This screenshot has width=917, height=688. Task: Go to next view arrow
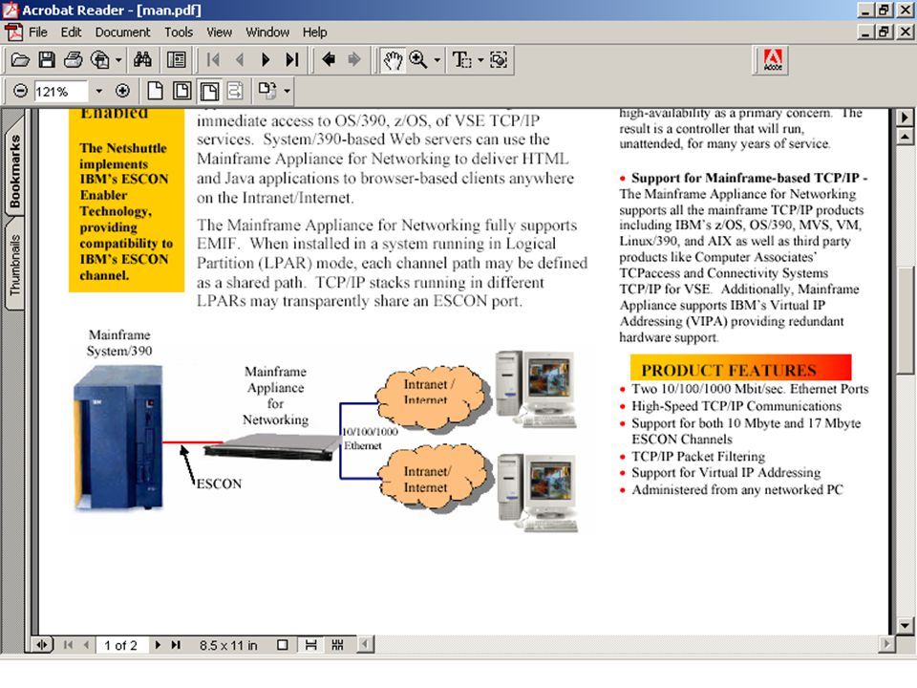(x=353, y=59)
